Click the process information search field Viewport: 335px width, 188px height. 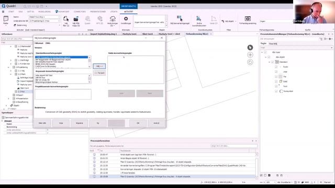point(234,146)
